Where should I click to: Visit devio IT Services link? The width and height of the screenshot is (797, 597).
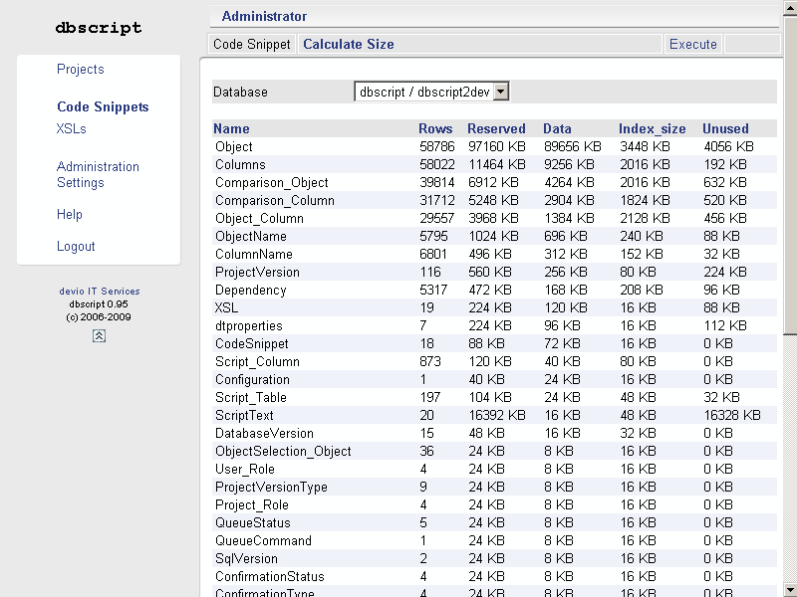tap(99, 291)
